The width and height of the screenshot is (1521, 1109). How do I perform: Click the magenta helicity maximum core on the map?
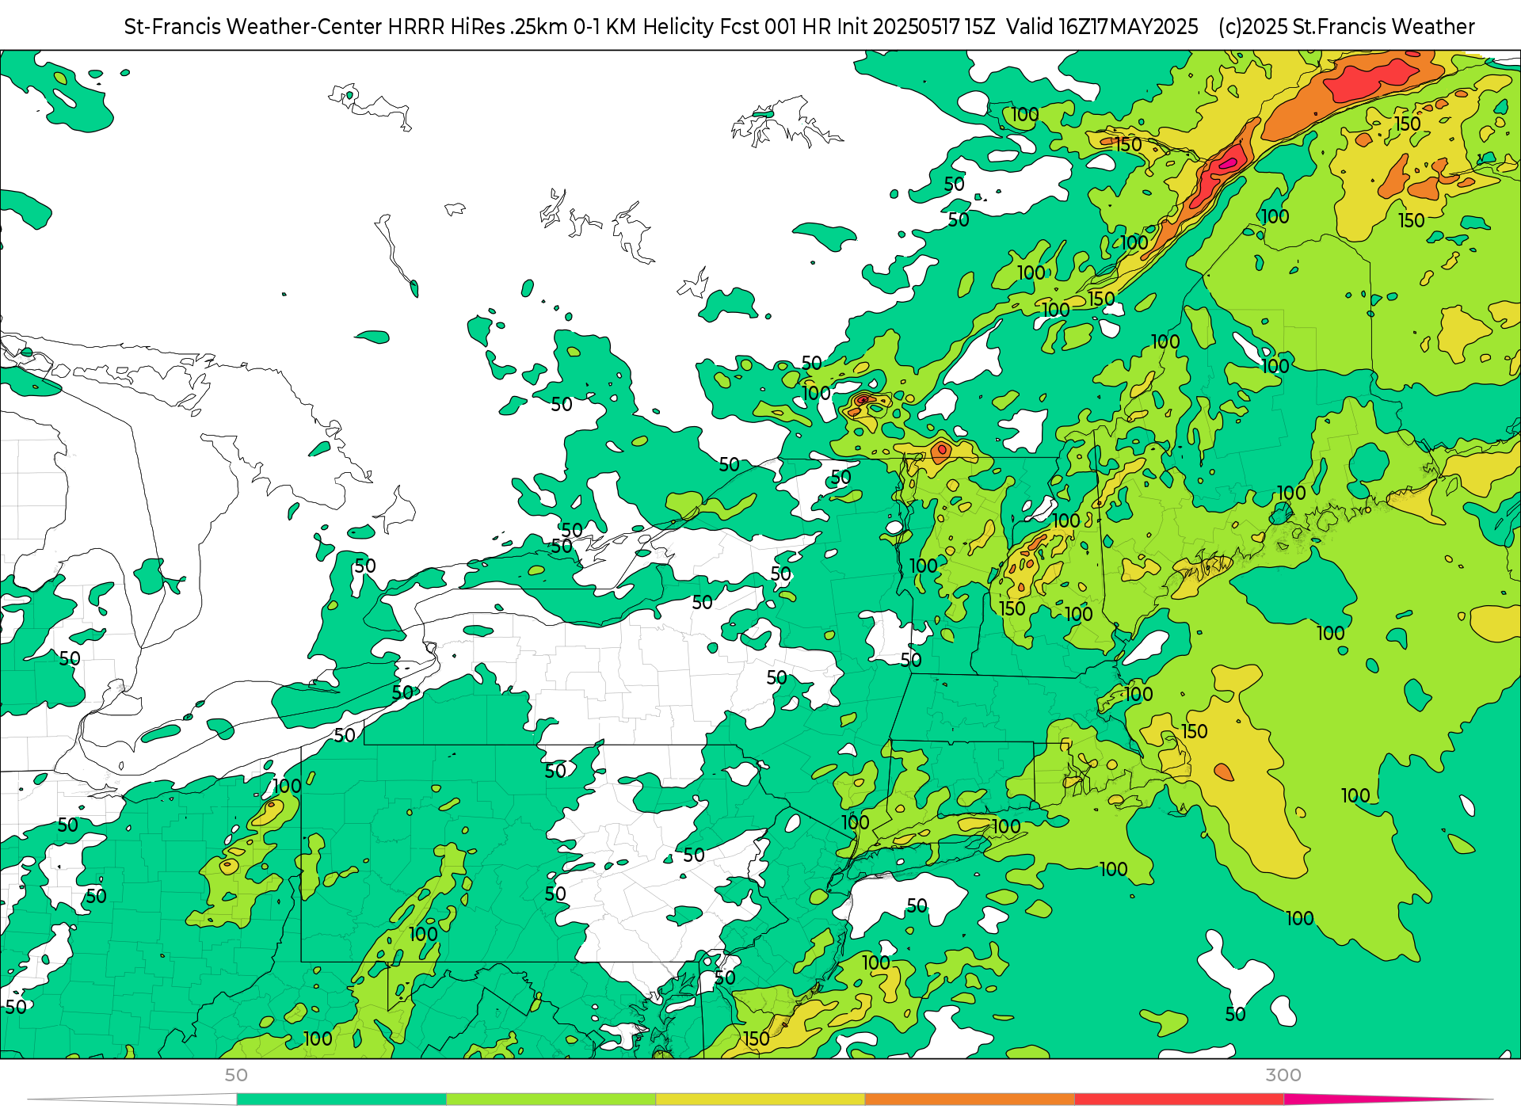1227,164
